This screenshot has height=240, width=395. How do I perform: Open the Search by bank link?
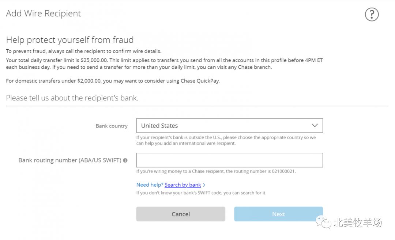click(183, 185)
